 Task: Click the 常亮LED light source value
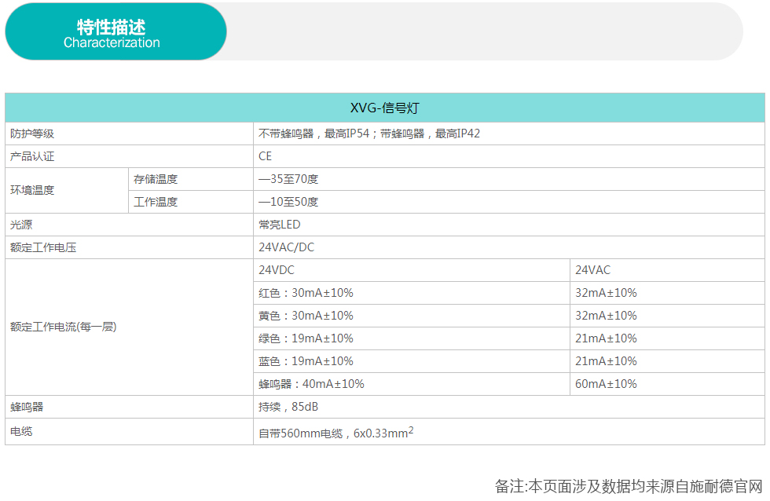click(280, 225)
